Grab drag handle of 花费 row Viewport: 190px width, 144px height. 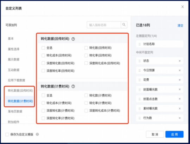(140, 80)
